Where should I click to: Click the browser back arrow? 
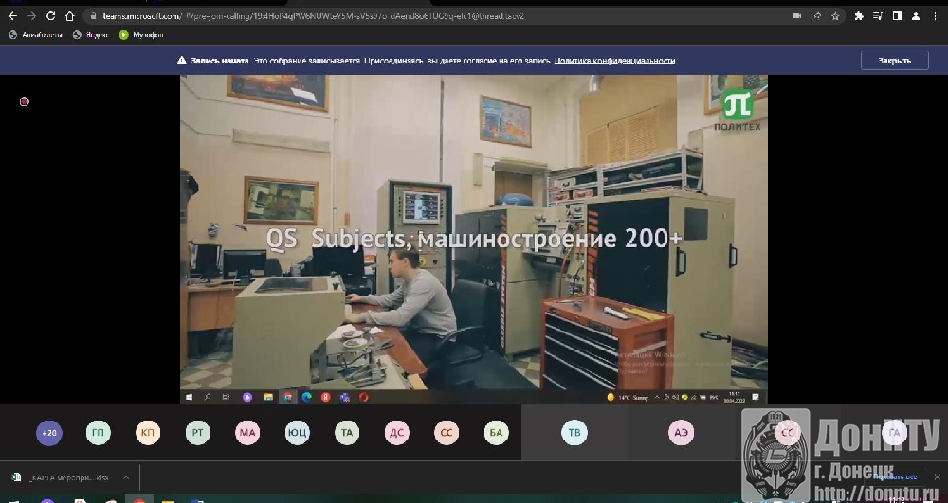[11, 16]
